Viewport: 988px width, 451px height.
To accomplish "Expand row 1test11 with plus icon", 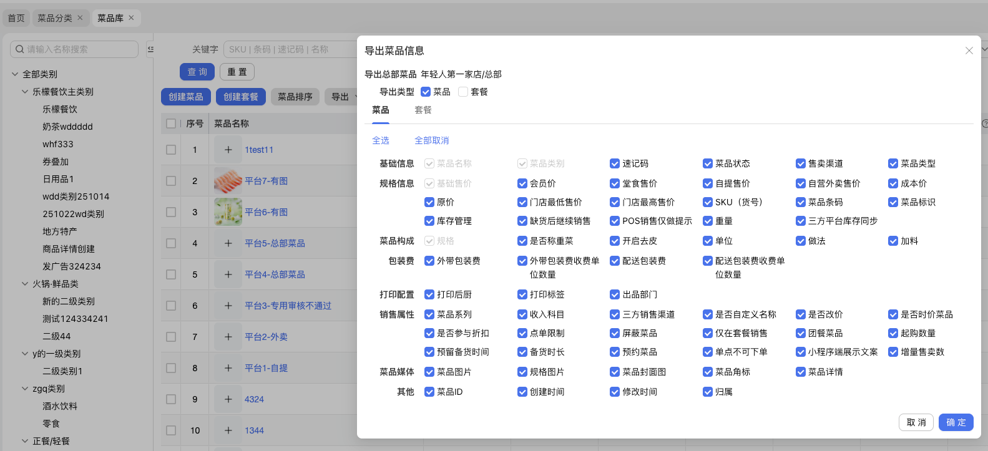I will pyautogui.click(x=228, y=150).
